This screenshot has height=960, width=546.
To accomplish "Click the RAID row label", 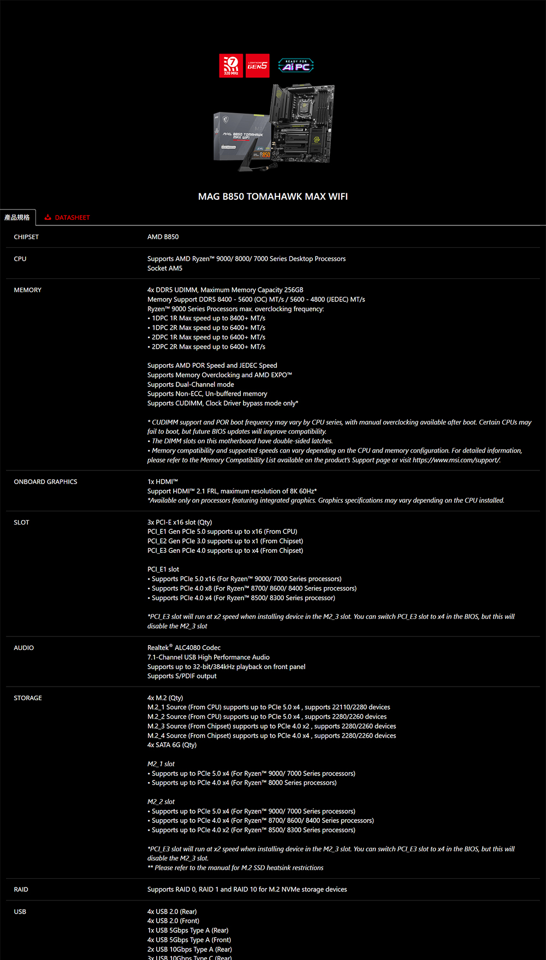I will point(21,890).
